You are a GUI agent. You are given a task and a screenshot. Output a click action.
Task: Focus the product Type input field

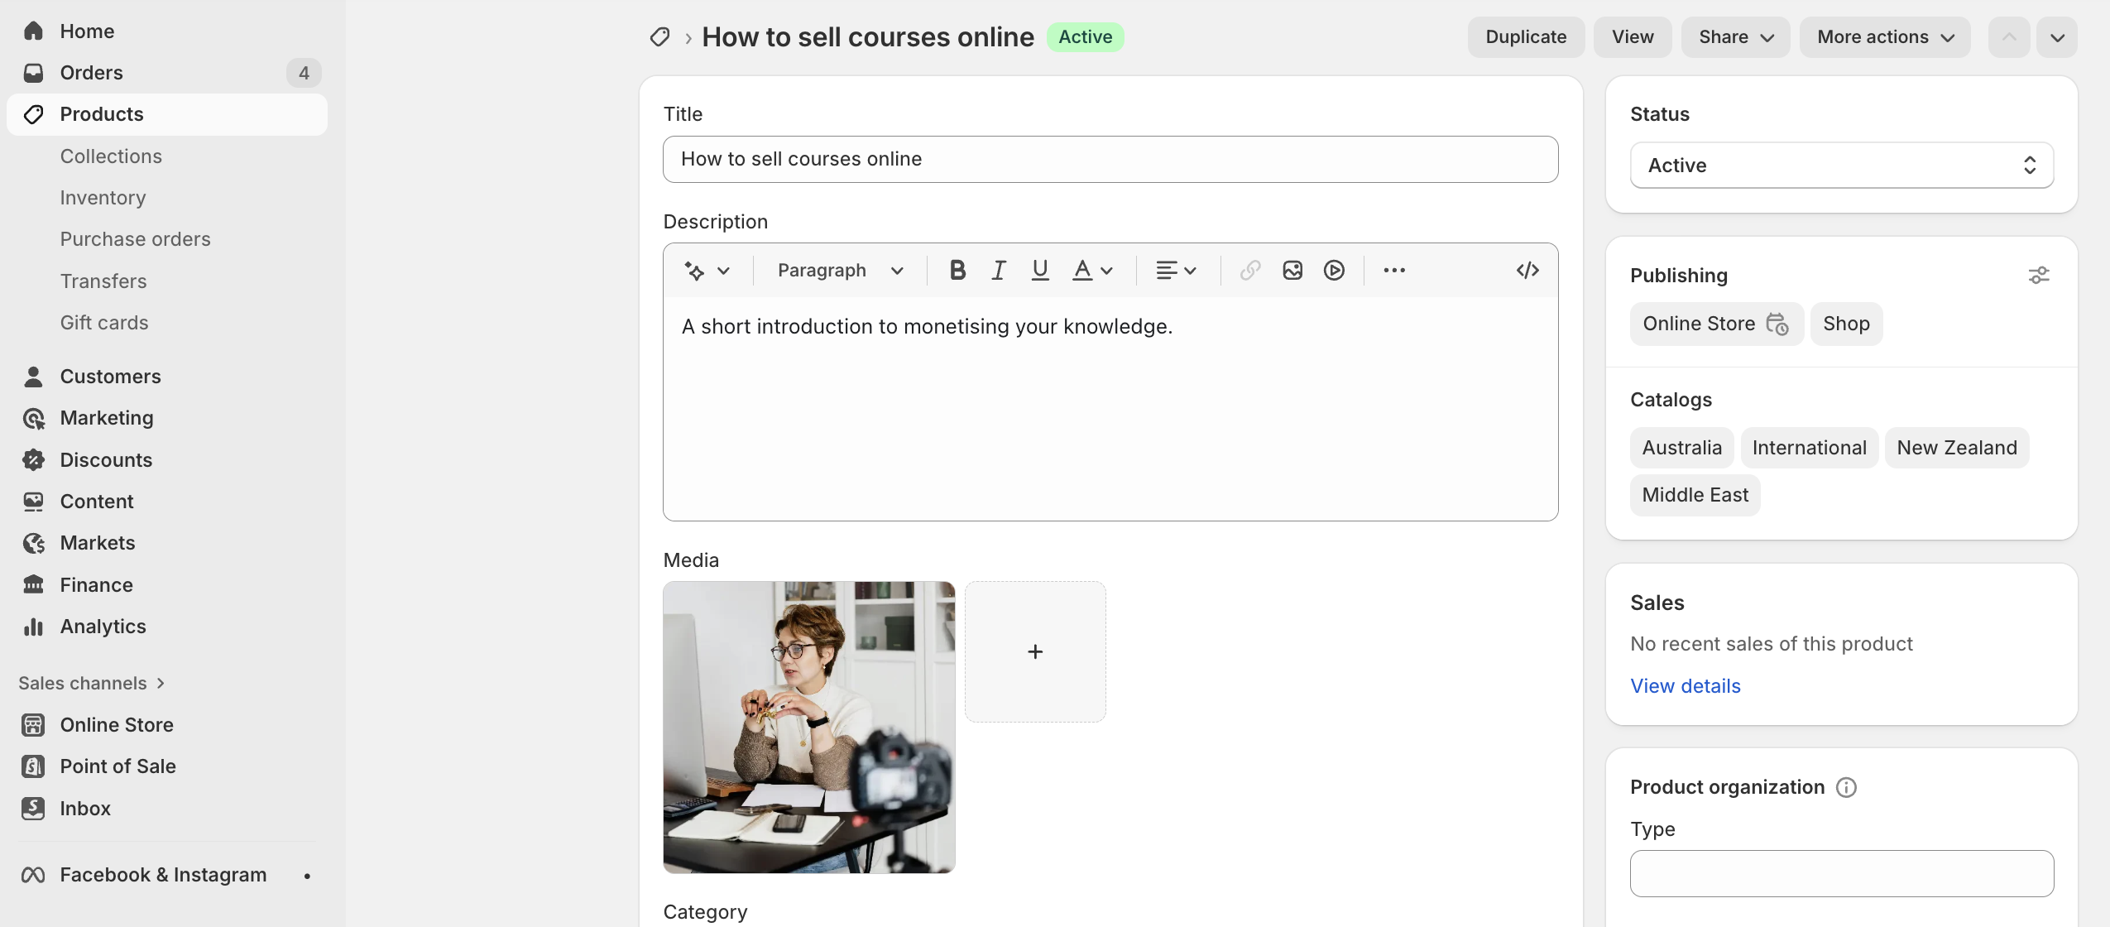pyautogui.click(x=1841, y=873)
